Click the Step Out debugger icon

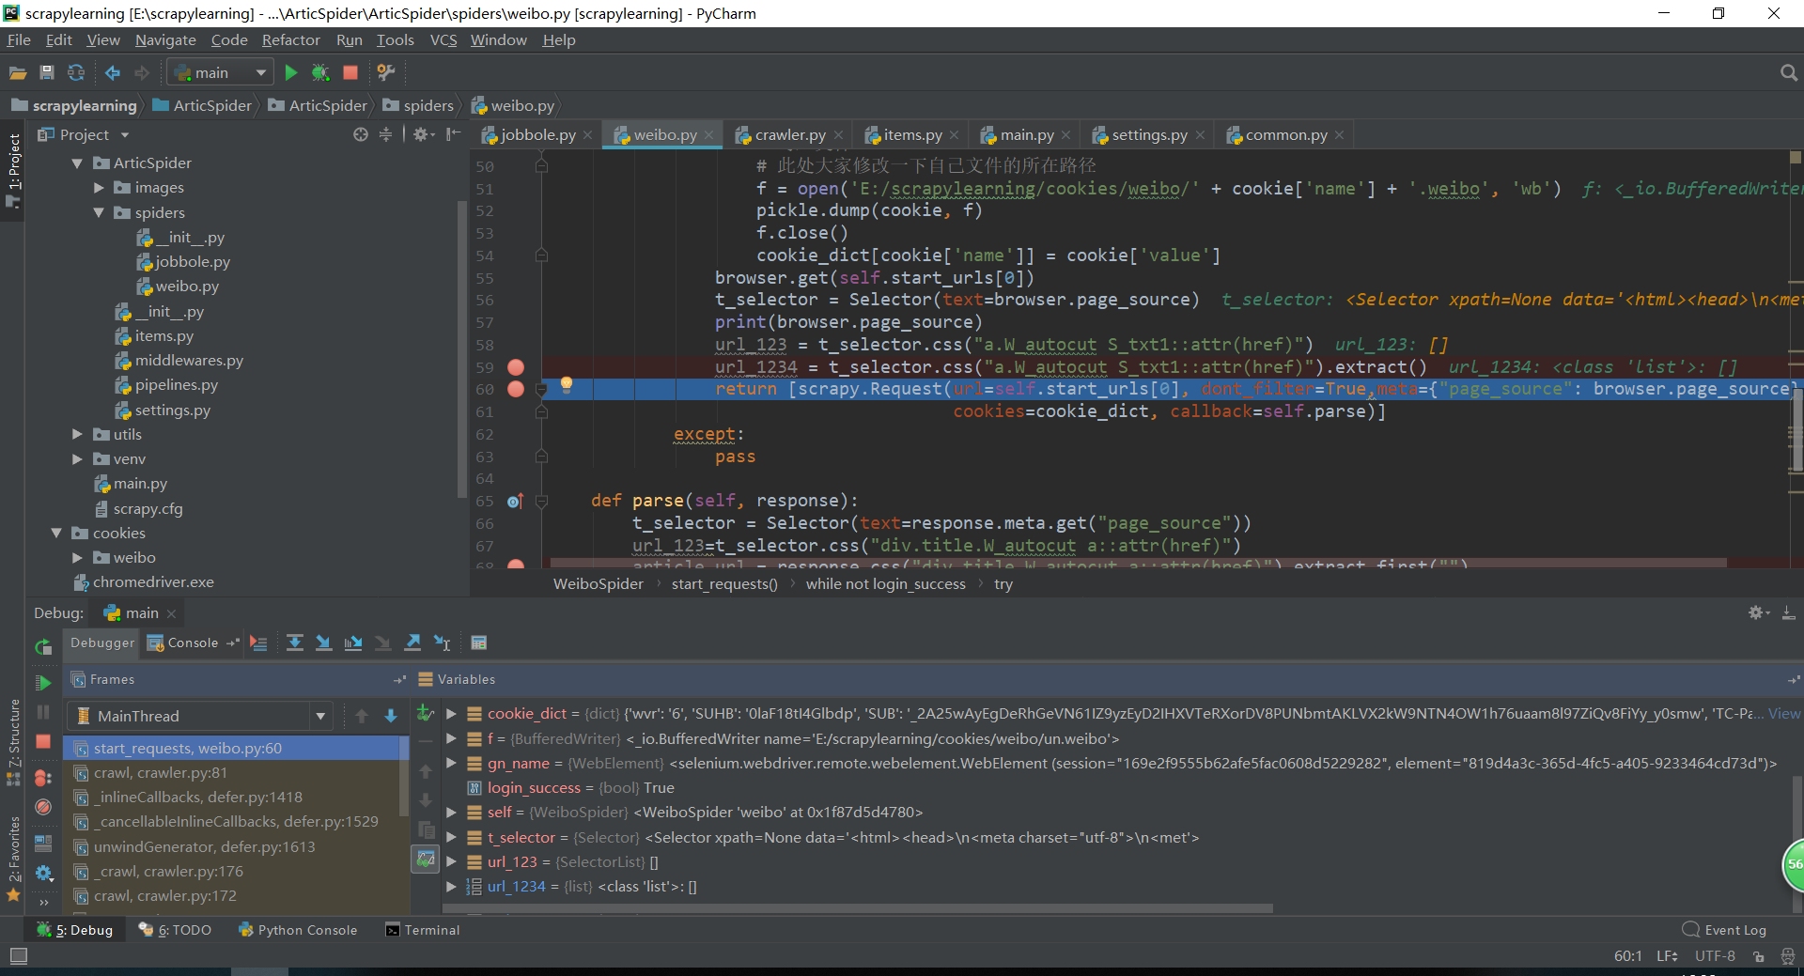pos(412,643)
